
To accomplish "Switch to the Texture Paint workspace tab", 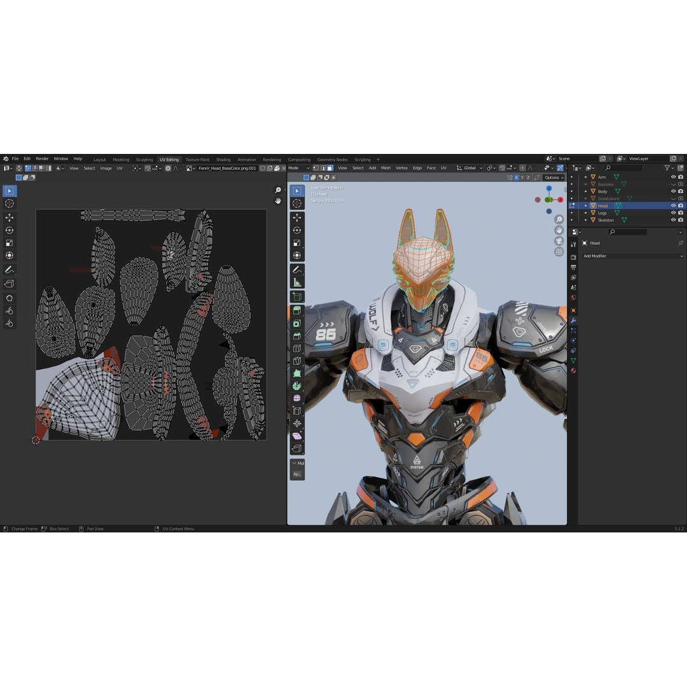I will 197,160.
